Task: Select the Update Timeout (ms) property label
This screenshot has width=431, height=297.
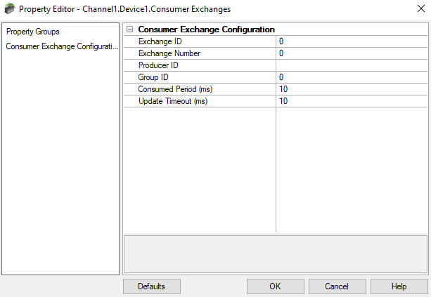Action: tap(173, 101)
